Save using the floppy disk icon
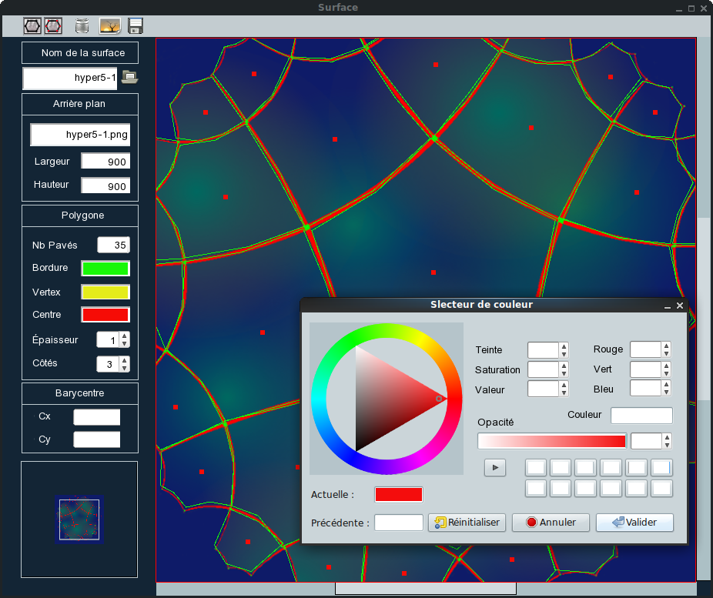Screen dimensions: 713x598 click(x=136, y=25)
